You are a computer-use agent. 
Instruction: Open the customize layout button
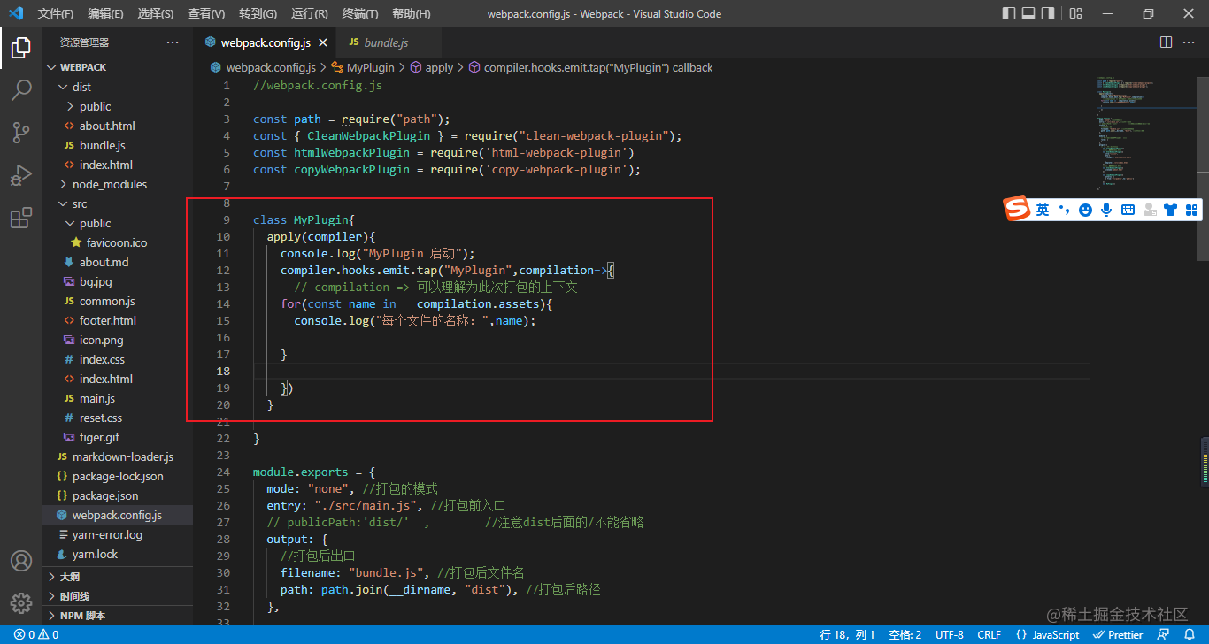click(1075, 13)
